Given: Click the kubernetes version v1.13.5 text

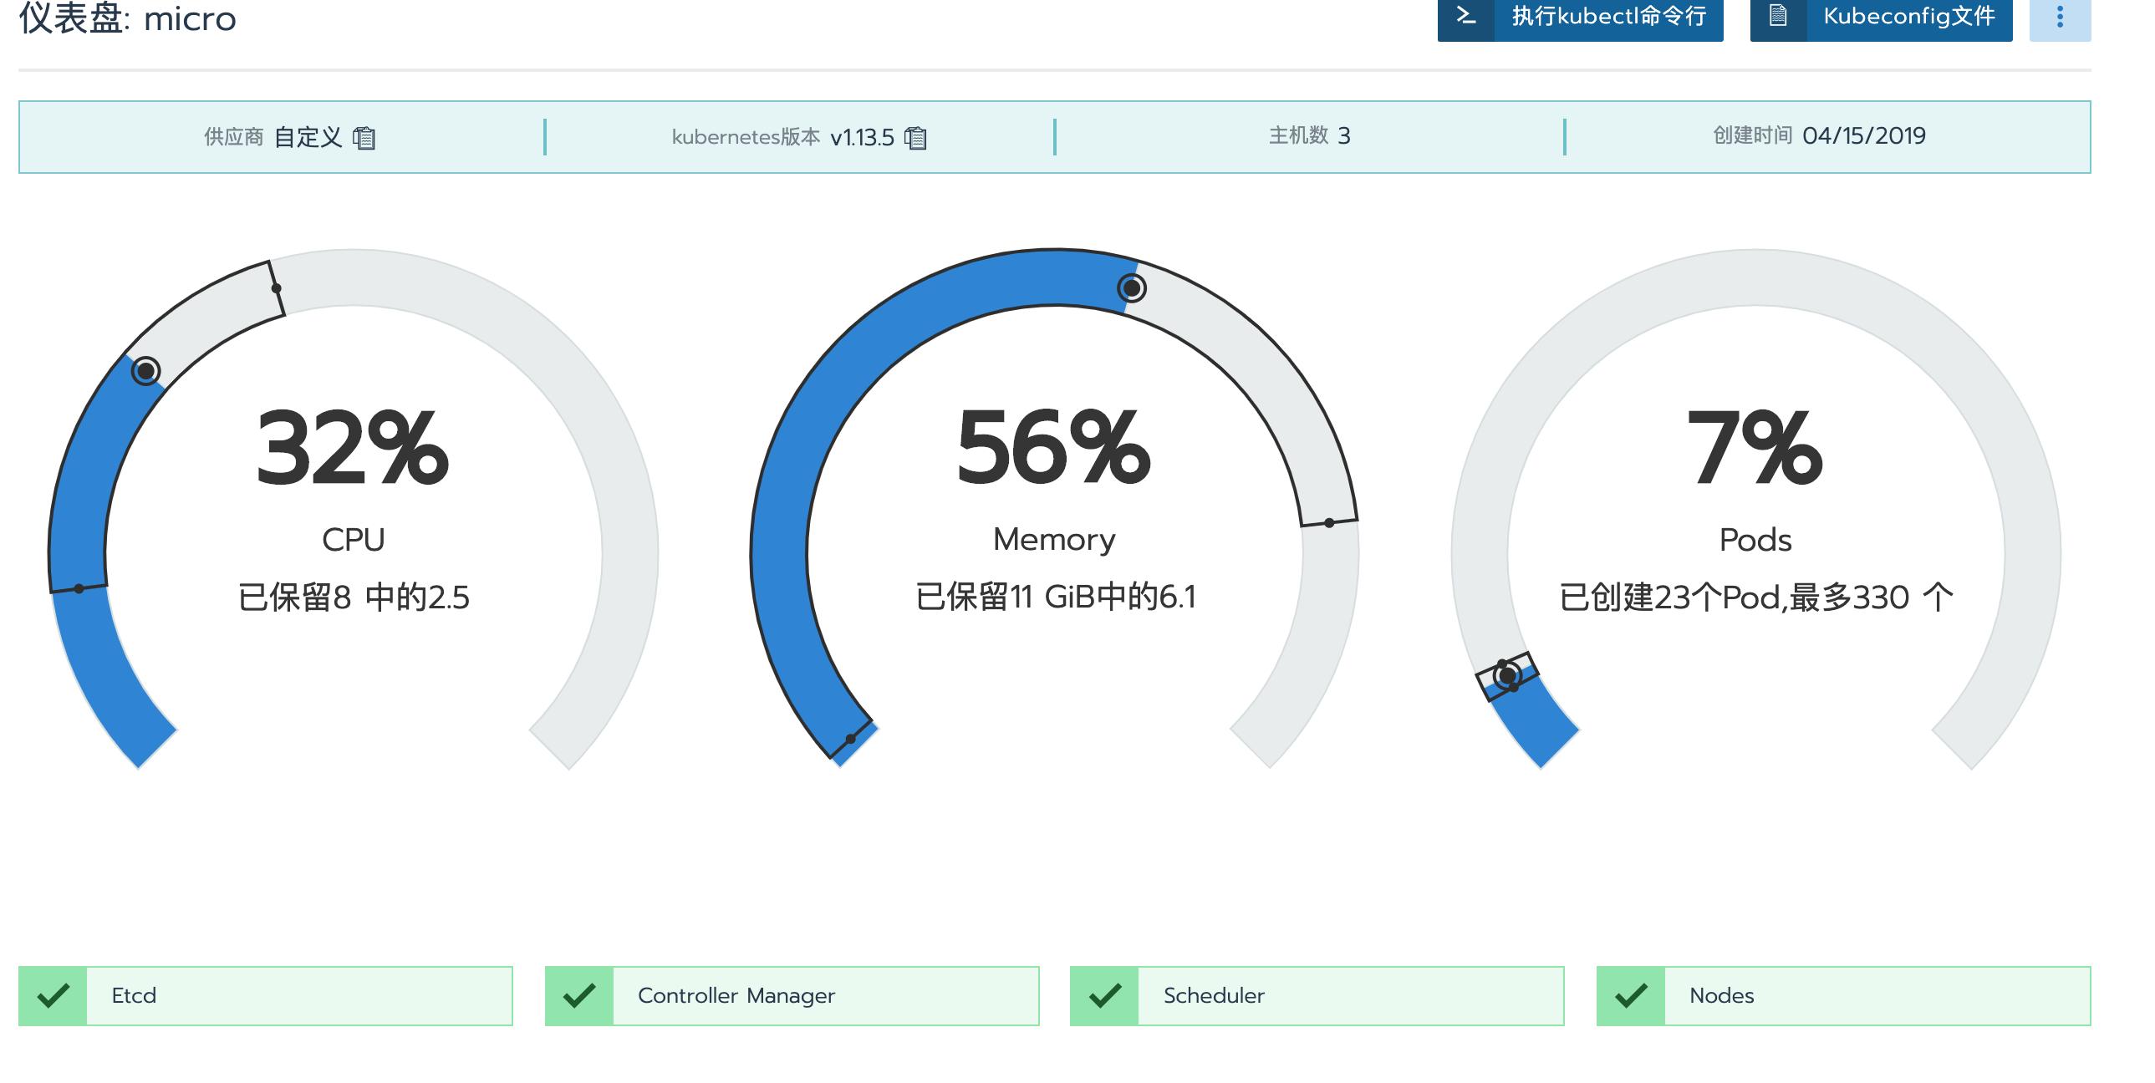Looking at the screenshot, I should pyautogui.click(x=862, y=137).
